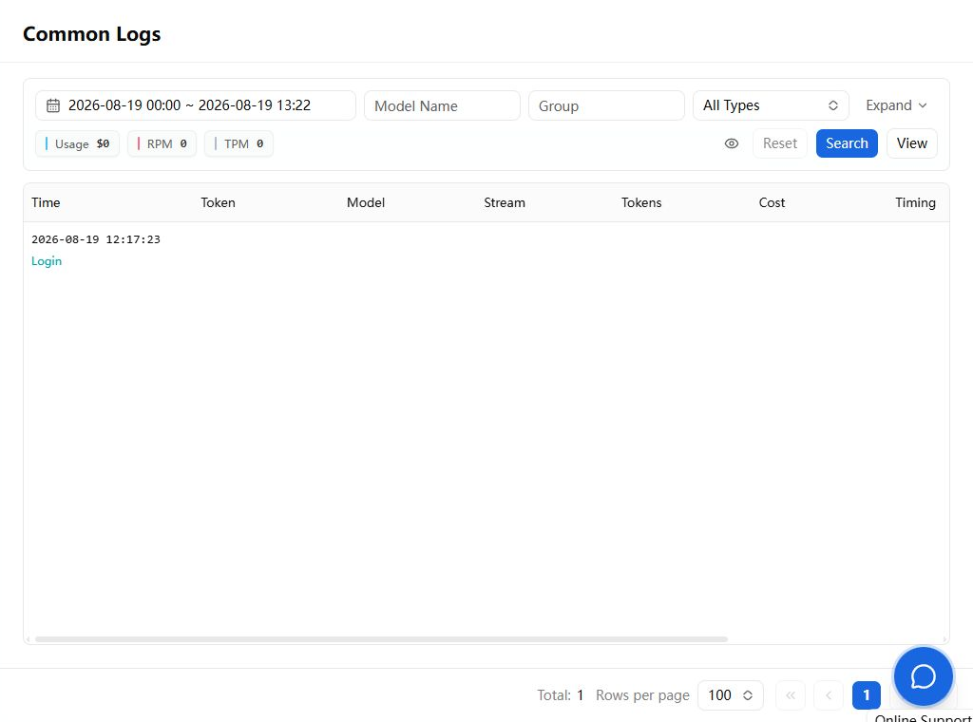Click the Token column header
The height and width of the screenshot is (722, 973).
[218, 203]
